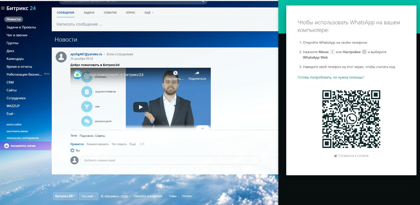Open the Русский language dropdown
The height and width of the screenshot is (205, 420).
pyautogui.click(x=88, y=196)
